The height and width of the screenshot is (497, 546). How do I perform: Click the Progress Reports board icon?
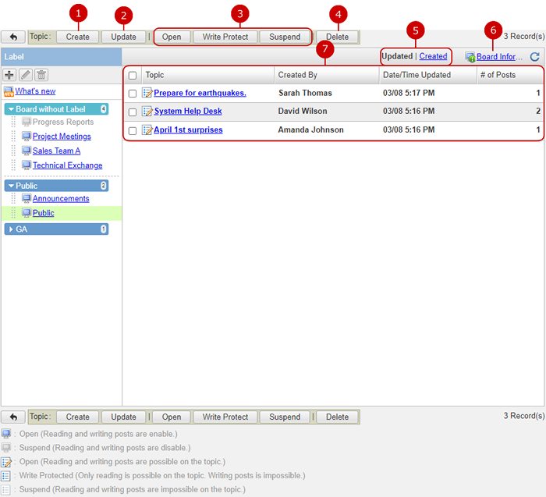[27, 122]
